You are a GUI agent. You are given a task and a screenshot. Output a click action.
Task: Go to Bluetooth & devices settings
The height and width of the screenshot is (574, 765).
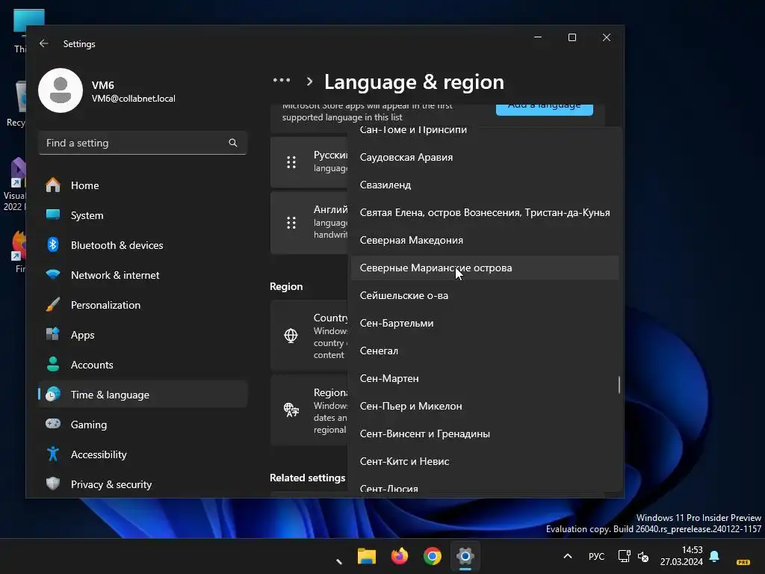click(x=143, y=244)
